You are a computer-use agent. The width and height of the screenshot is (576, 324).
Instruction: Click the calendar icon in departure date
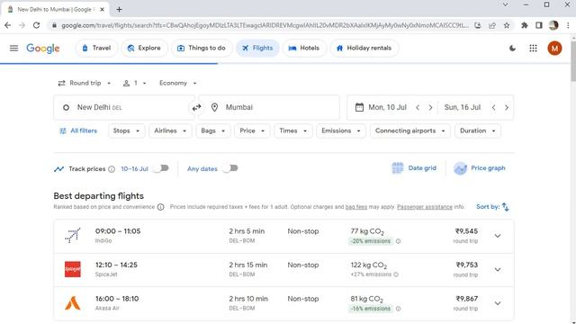(x=359, y=107)
